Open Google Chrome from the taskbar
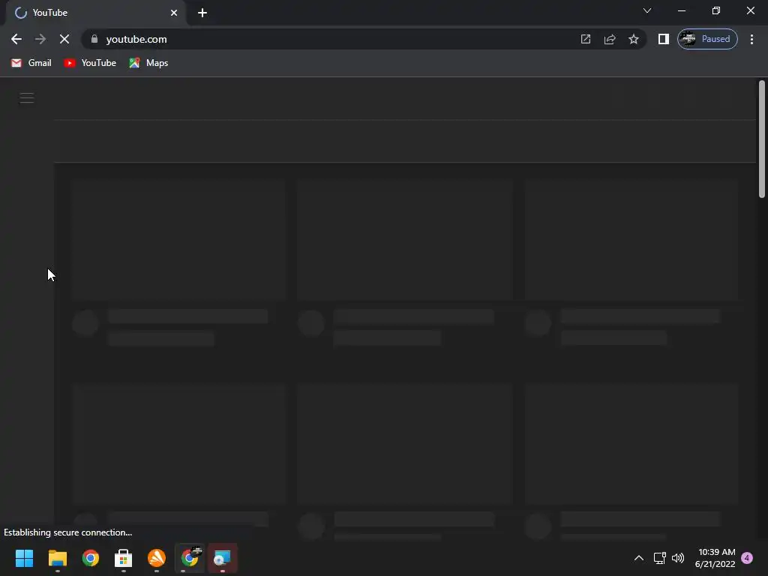The image size is (768, 576). 91,558
